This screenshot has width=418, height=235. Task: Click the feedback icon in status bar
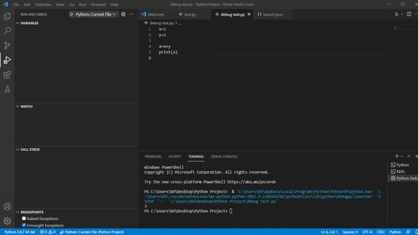pos(408,232)
